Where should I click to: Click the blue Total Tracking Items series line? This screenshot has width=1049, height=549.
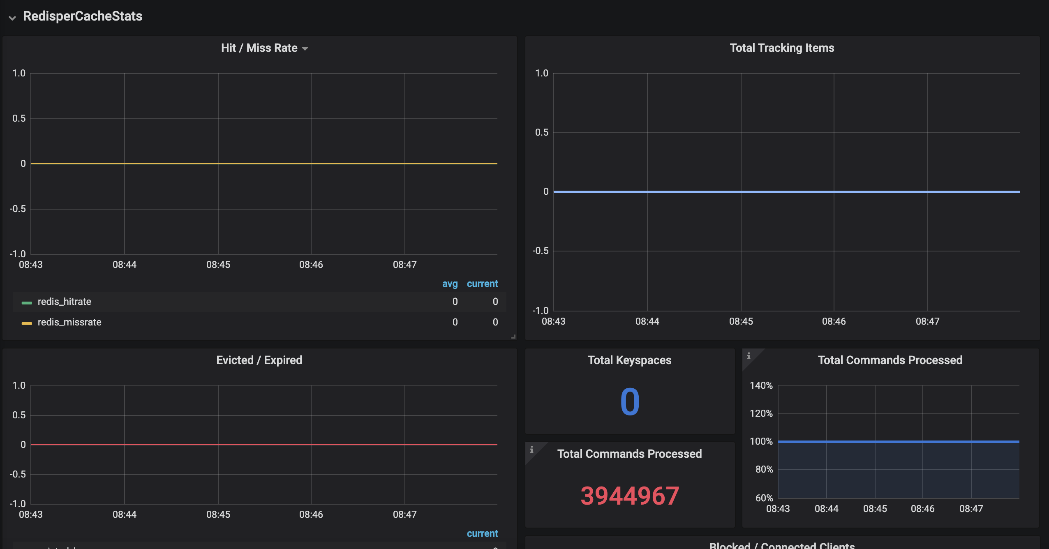pos(786,192)
